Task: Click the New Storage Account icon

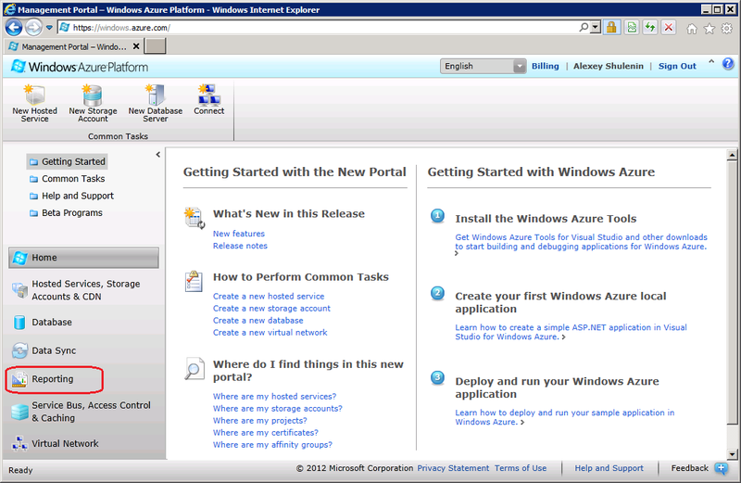Action: tap(93, 95)
